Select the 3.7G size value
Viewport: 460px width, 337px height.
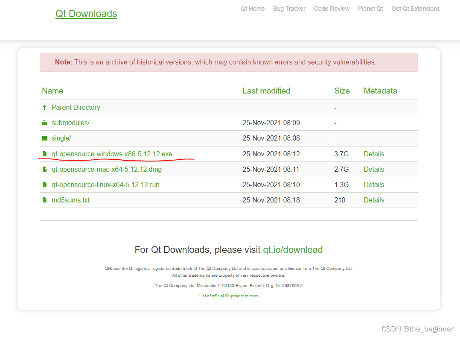click(341, 154)
